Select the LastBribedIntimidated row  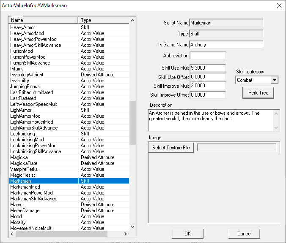pos(69,92)
